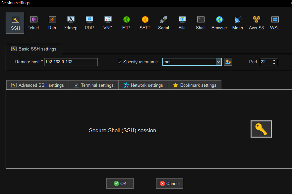Select the FTP session type
Viewport: 292px width, 194px height.
126,23
